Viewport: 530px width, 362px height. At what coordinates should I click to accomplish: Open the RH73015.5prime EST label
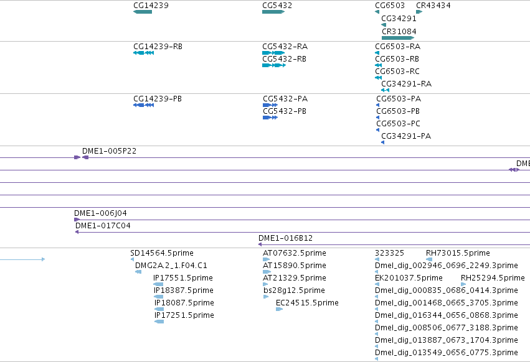tap(458, 253)
